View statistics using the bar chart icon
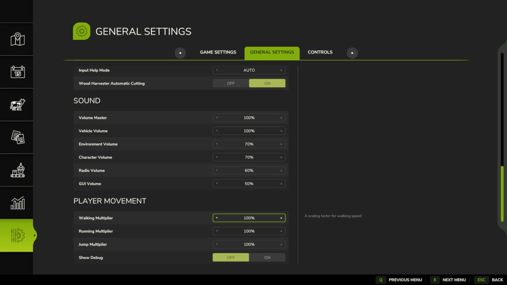 [x=16, y=203]
